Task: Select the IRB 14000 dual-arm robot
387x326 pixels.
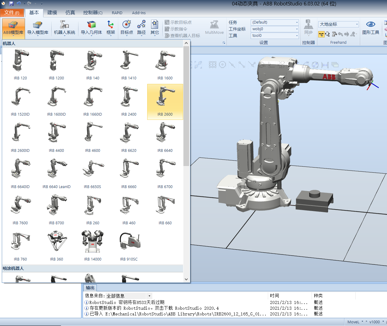Action: click(93, 247)
